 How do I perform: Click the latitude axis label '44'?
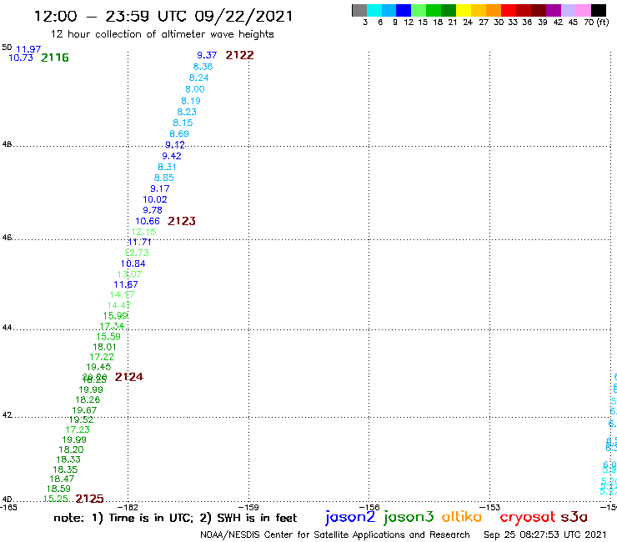[7, 328]
